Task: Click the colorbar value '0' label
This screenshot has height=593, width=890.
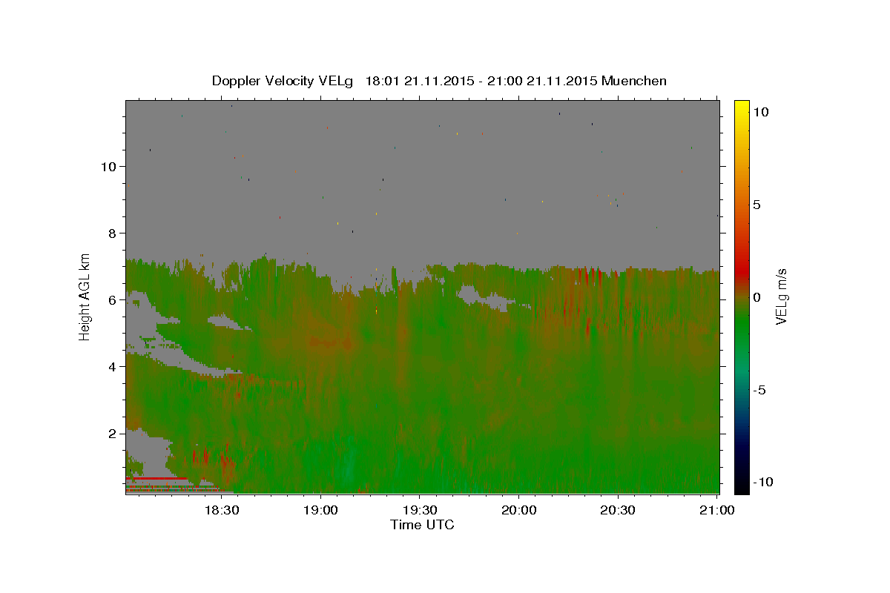Action: tap(756, 297)
